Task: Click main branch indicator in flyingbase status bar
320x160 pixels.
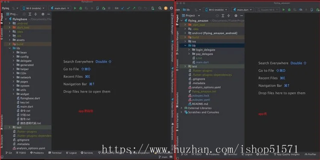Action: pos(163,157)
